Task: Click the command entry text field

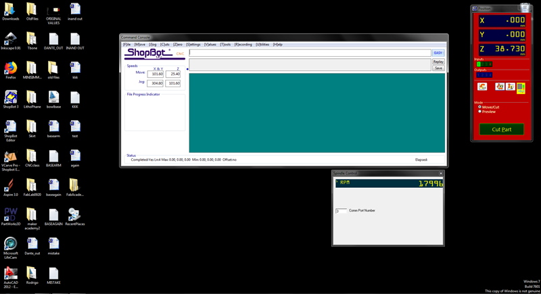Action: tap(310, 53)
